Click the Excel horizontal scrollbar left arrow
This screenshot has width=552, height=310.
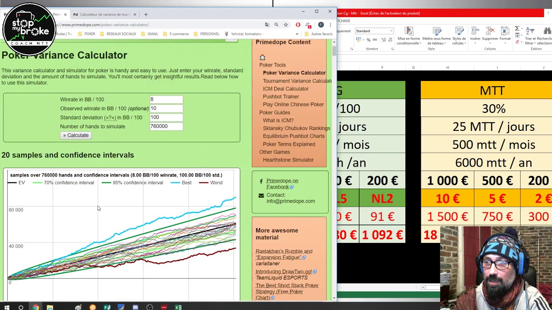coord(423,288)
